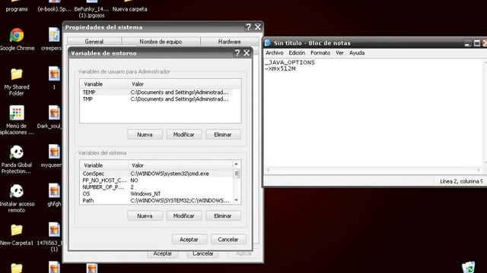This screenshot has width=487, height=273.
Task: Click Modificar under Variables del sistema
Action: 183,215
